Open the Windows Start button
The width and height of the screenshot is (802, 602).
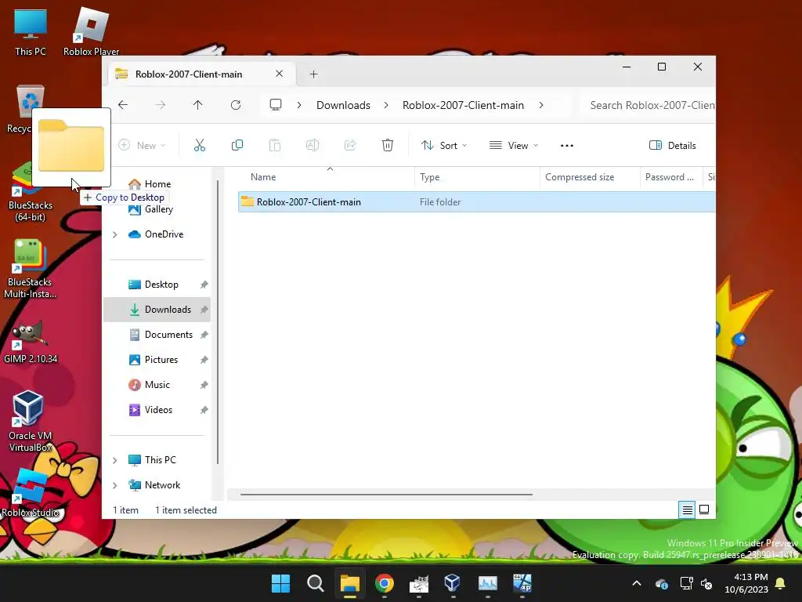point(280,583)
